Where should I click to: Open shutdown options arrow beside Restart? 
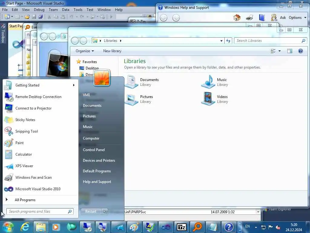(x=104, y=211)
